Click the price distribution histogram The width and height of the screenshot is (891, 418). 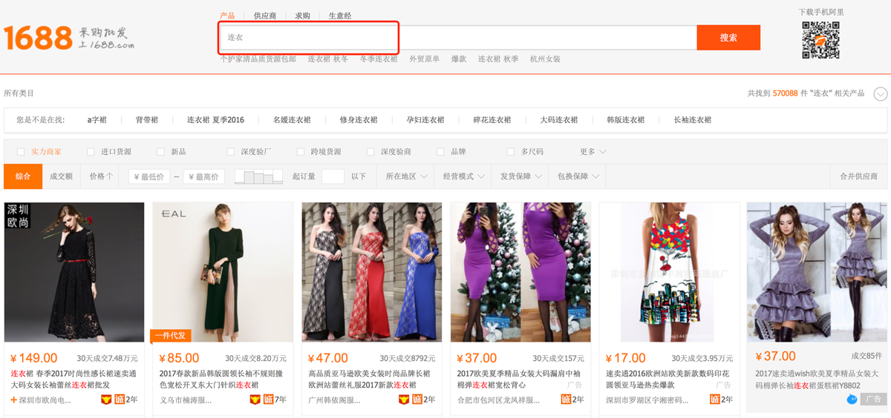(258, 176)
